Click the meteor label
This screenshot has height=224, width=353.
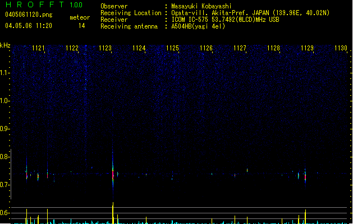point(80,17)
